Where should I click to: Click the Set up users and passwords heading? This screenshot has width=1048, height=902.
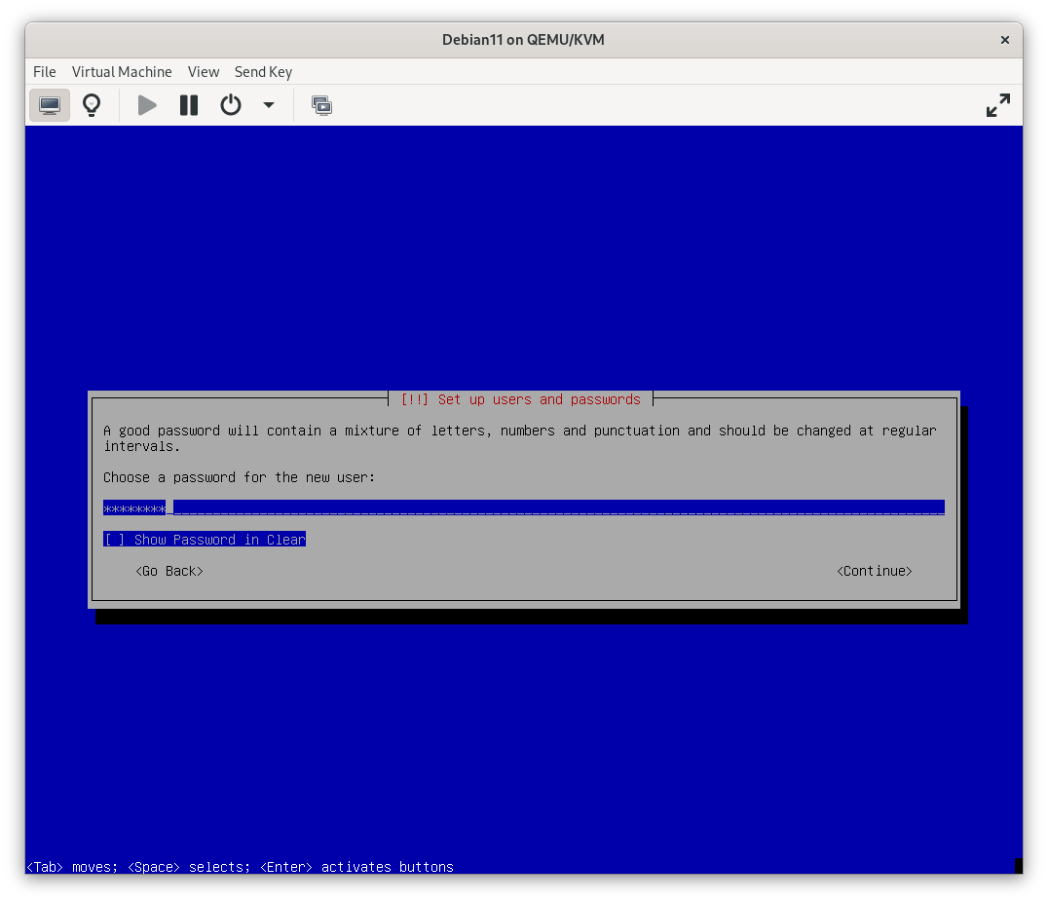521,399
